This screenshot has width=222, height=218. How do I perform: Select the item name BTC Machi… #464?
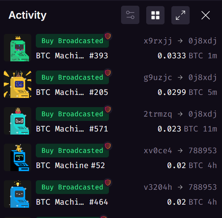[x=72, y=202]
